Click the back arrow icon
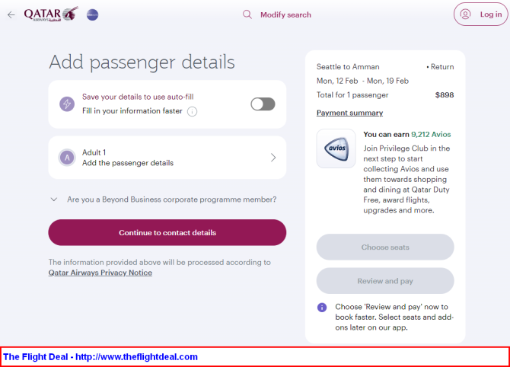Viewport: 510px width, 367px height. pos(11,14)
